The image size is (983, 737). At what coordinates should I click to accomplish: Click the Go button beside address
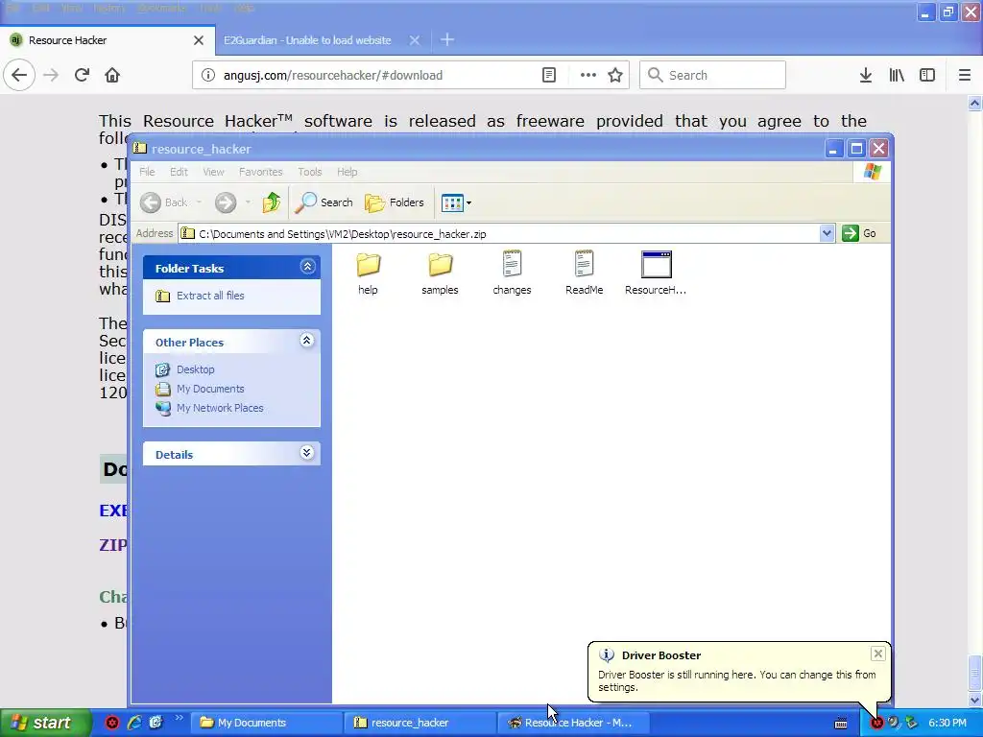point(859,233)
